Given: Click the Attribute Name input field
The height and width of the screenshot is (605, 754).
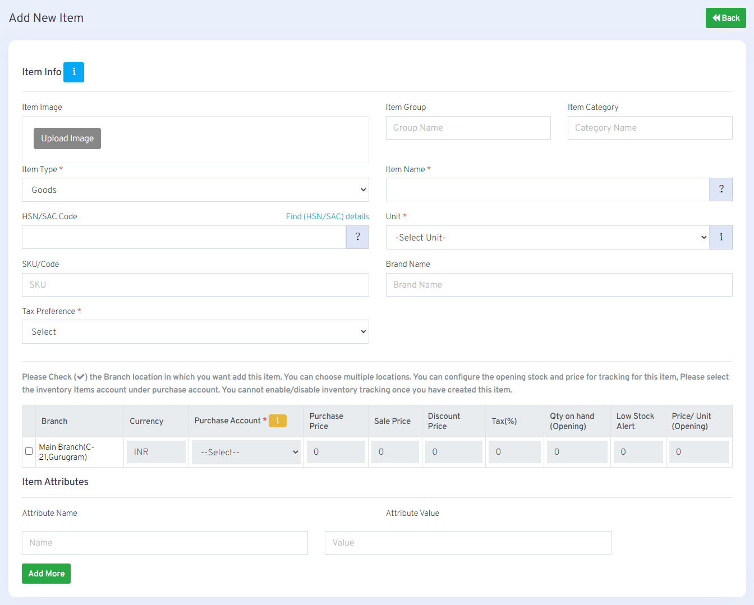Looking at the screenshot, I should 165,543.
